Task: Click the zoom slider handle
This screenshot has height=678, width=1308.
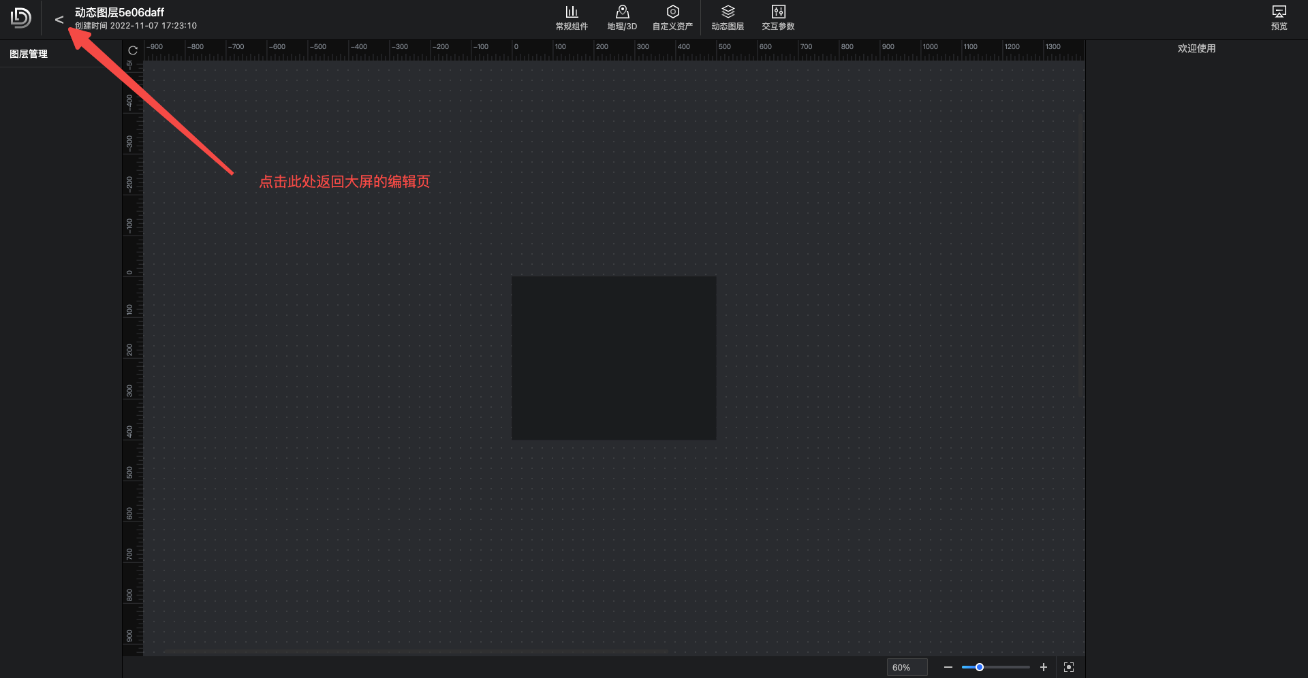Action: click(x=979, y=667)
